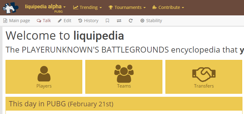Click the Welcome to liquipedia heading
This screenshot has width=244, height=114.
[65, 36]
